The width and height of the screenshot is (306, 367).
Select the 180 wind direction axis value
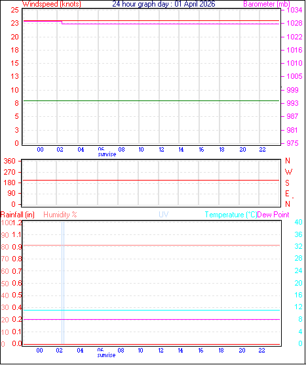[9, 183]
